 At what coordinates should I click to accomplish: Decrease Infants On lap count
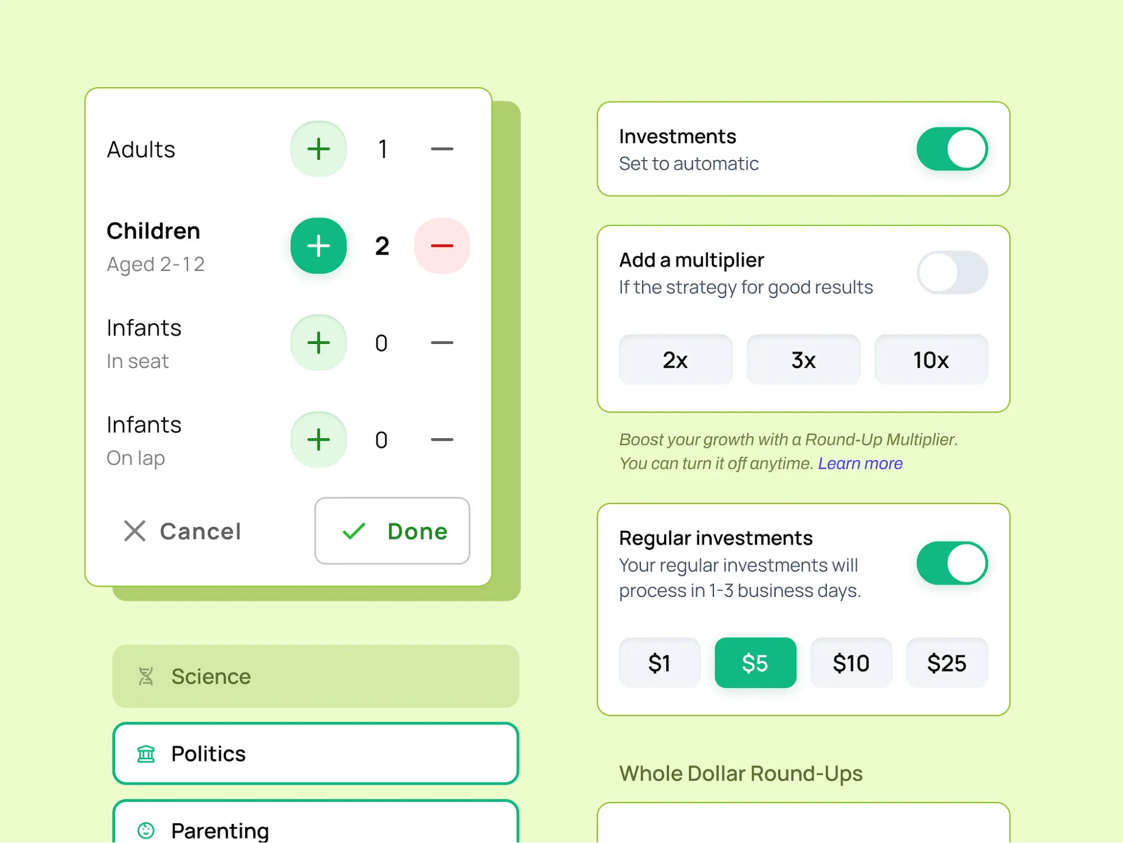click(x=442, y=439)
